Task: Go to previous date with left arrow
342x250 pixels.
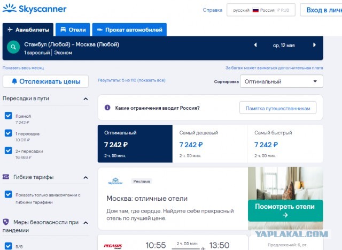Action: 255,45
